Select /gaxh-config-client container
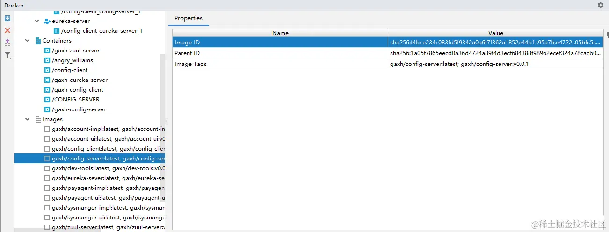609x232 pixels. (x=78, y=90)
